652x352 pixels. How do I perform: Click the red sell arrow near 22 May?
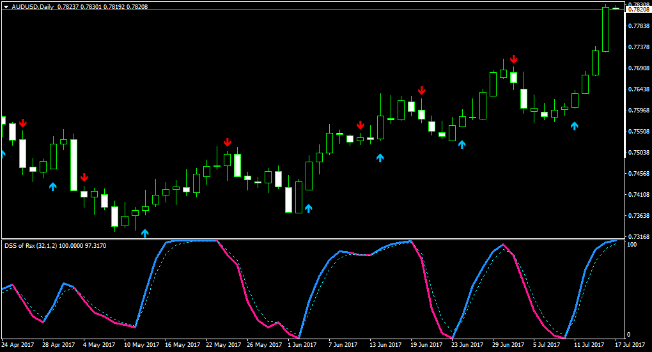(227, 142)
